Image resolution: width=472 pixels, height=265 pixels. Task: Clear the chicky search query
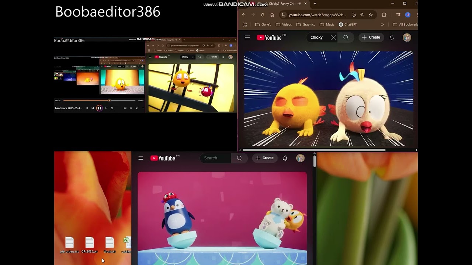(x=333, y=38)
